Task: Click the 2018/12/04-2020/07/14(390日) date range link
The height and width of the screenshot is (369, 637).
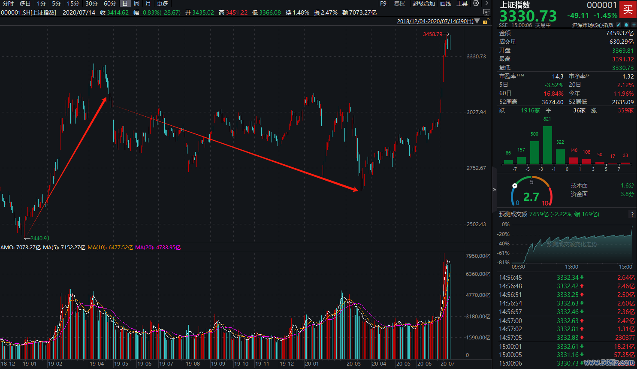Action: 435,21
